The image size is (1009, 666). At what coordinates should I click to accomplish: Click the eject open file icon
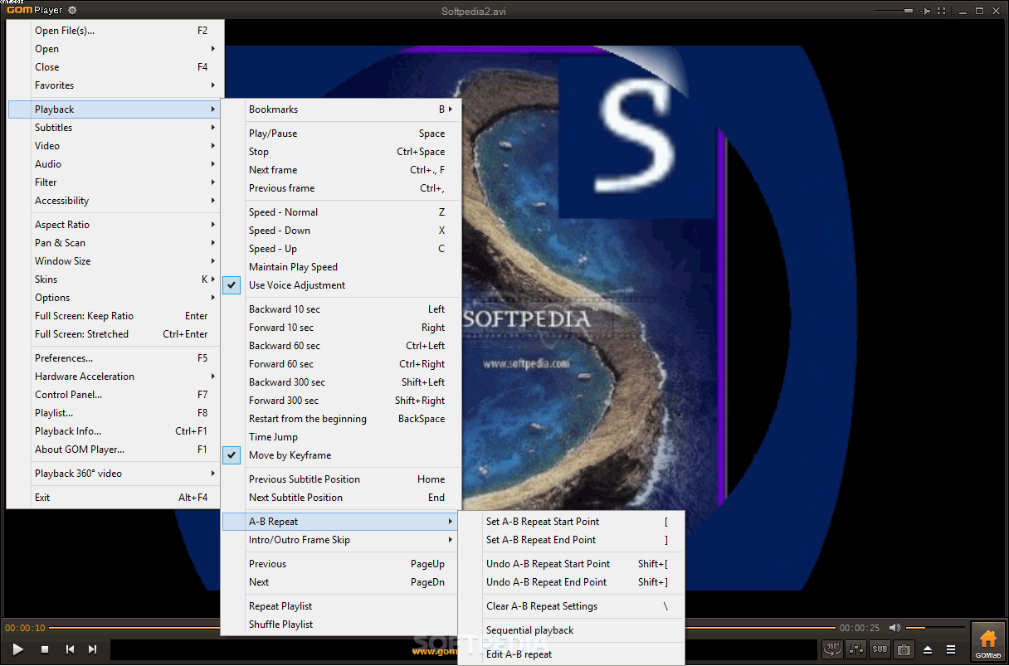(929, 649)
